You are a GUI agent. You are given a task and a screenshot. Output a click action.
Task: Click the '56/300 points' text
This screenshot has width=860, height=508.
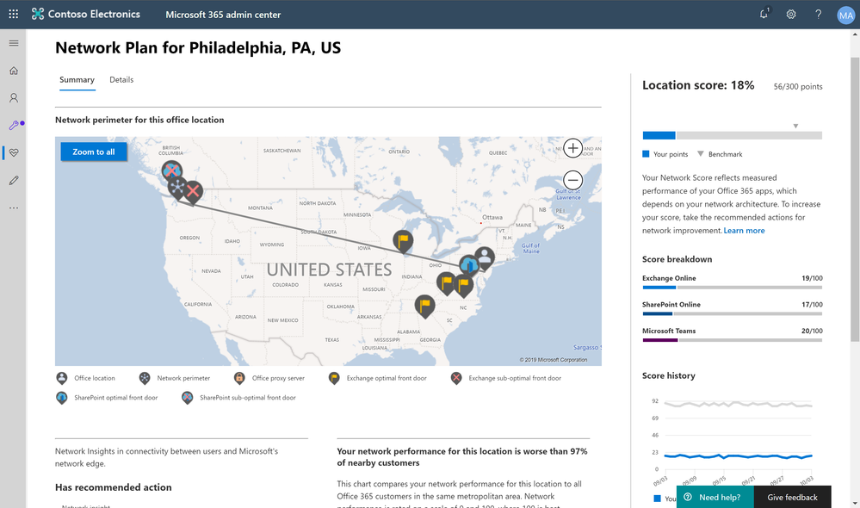click(x=798, y=87)
